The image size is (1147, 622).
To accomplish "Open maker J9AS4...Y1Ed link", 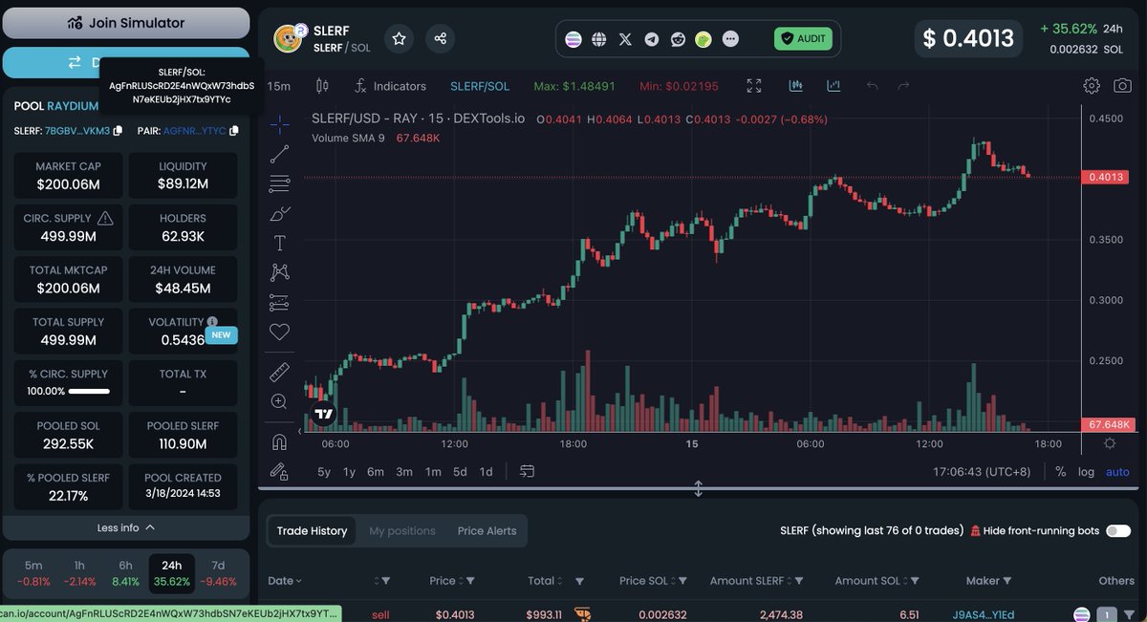I will pyautogui.click(x=984, y=614).
